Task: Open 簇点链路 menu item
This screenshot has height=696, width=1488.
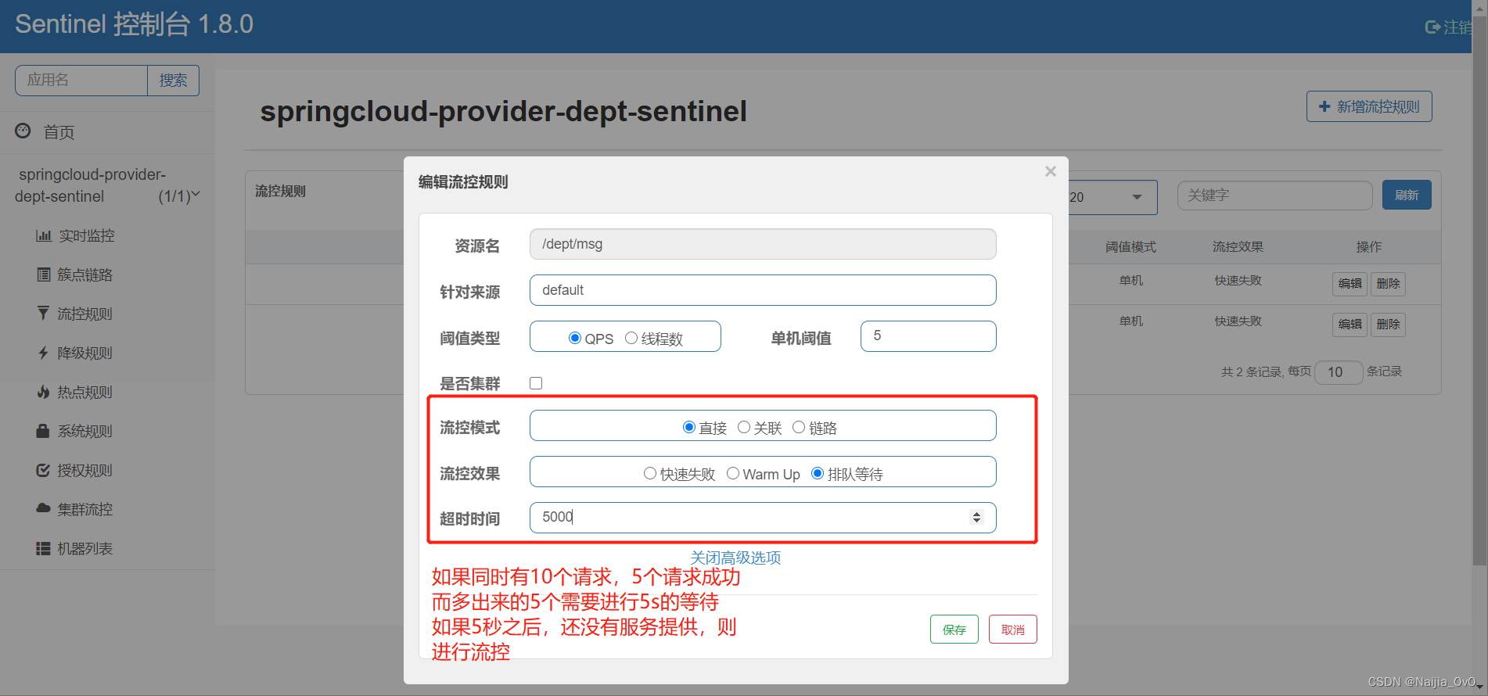Action: tap(85, 274)
